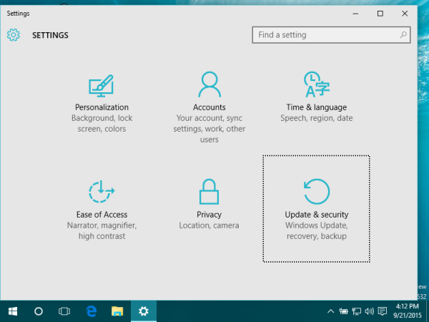Click the volume speaker tray icon
The width and height of the screenshot is (429, 322).
pos(370,311)
